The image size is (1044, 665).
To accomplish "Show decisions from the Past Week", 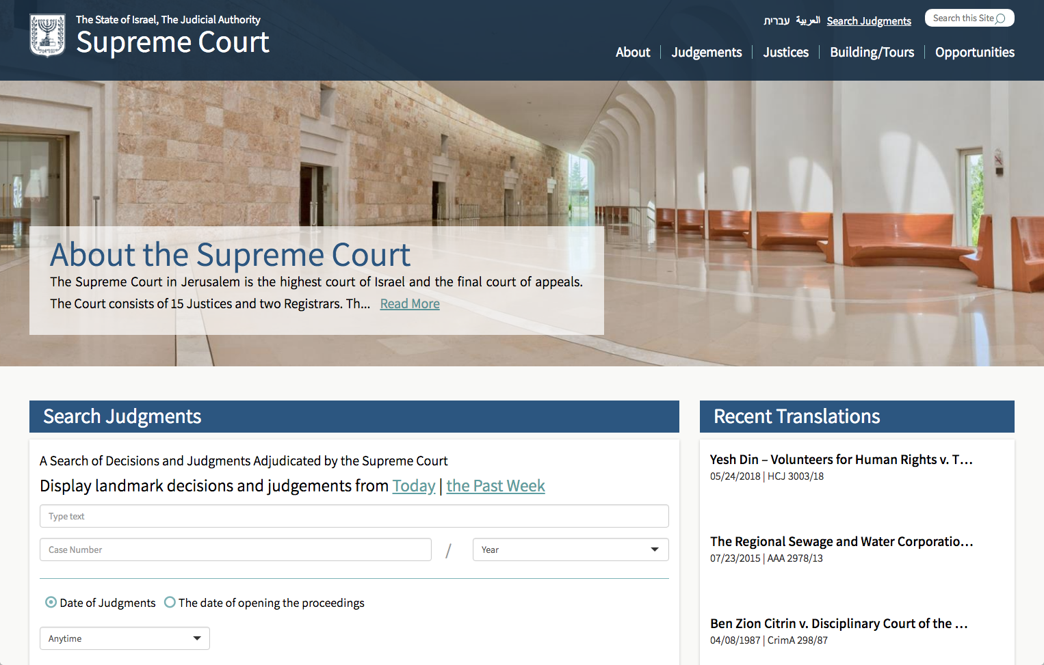I will point(495,486).
